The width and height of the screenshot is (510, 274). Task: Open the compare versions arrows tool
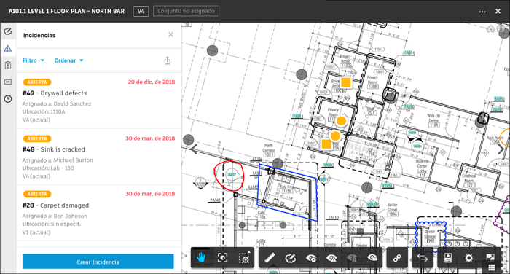(x=422, y=258)
